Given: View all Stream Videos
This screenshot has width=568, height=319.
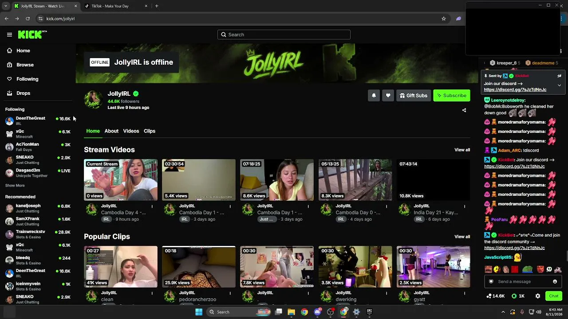Looking at the screenshot, I should (462, 150).
